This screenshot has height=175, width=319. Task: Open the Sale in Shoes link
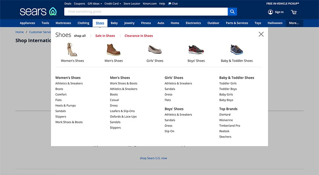click(x=105, y=36)
